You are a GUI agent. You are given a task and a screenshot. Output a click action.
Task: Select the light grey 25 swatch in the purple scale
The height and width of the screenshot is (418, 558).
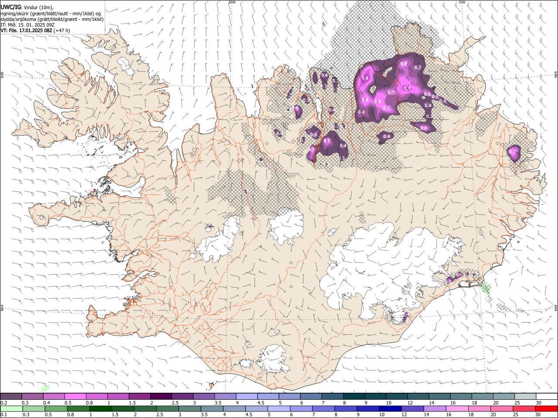(x=525, y=397)
